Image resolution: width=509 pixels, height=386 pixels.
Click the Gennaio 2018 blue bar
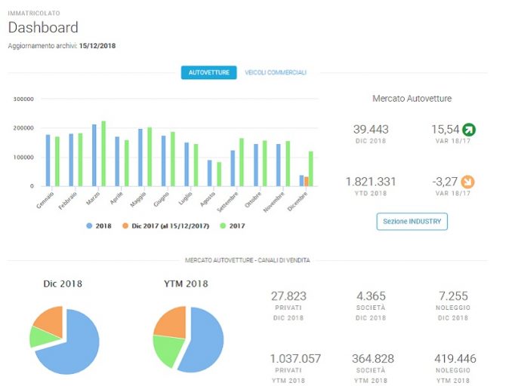point(48,161)
